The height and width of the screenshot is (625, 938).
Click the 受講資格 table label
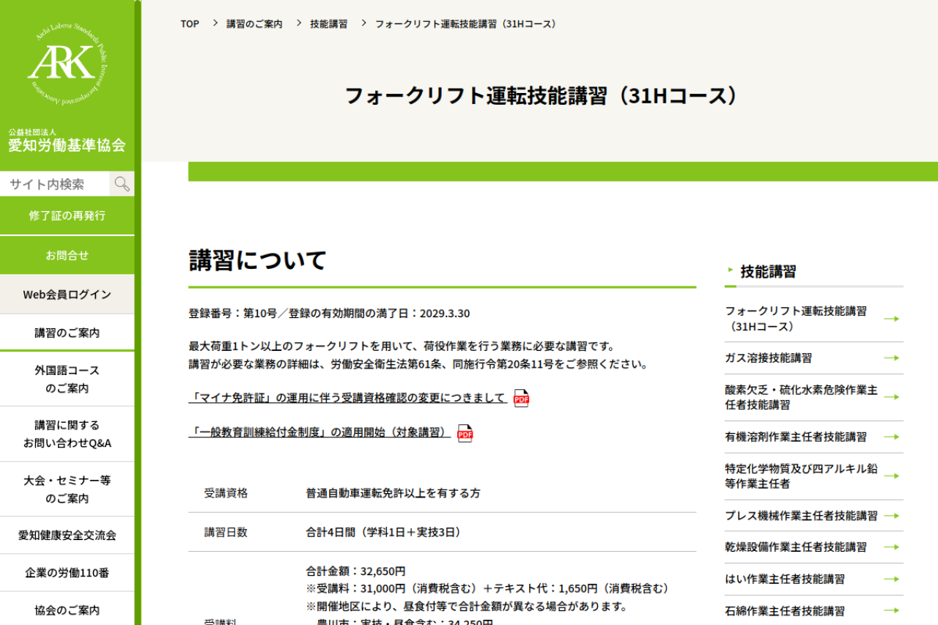pyautogui.click(x=226, y=493)
